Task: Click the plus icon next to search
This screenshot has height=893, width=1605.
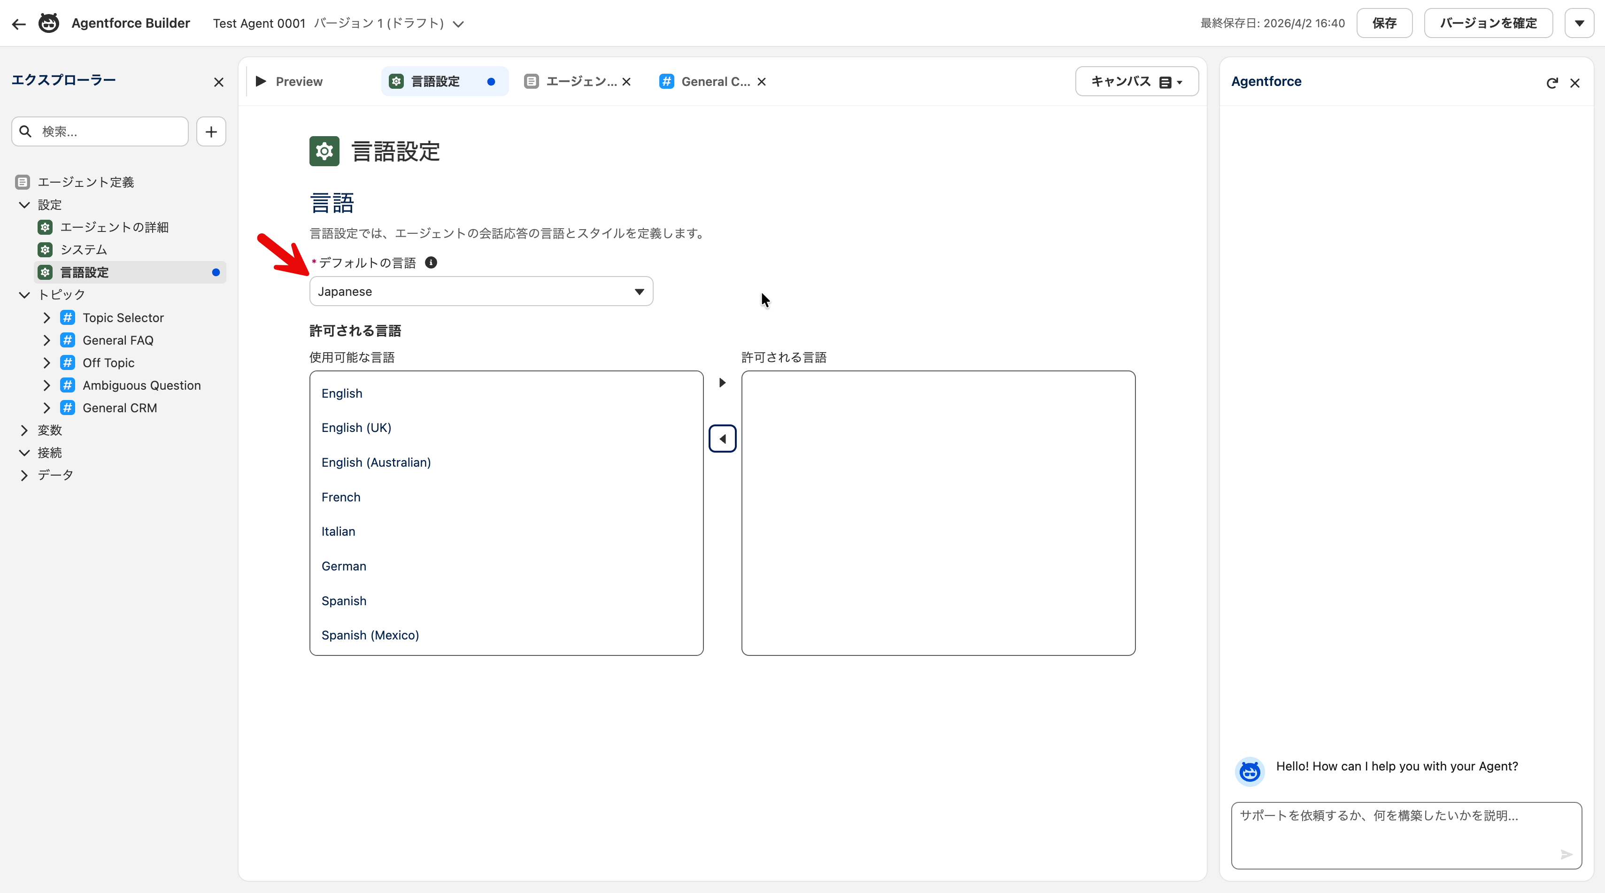Action: click(x=210, y=131)
